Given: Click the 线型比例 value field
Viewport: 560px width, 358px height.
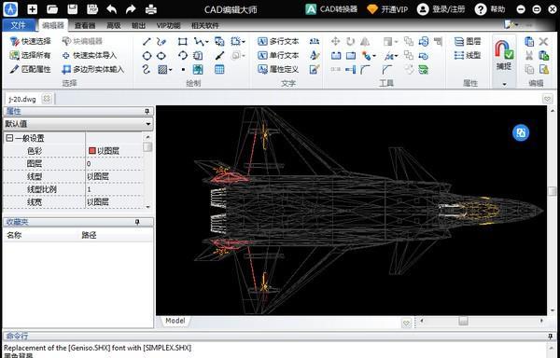Looking at the screenshot, I should pyautogui.click(x=114, y=189).
